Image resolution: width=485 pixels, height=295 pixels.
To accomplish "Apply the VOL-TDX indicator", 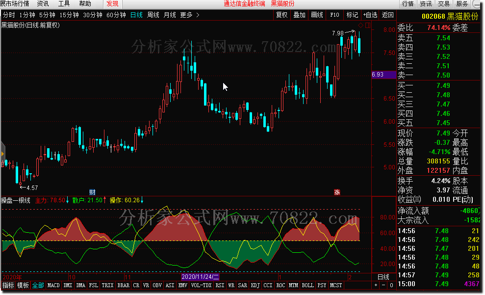I will point(202,285).
